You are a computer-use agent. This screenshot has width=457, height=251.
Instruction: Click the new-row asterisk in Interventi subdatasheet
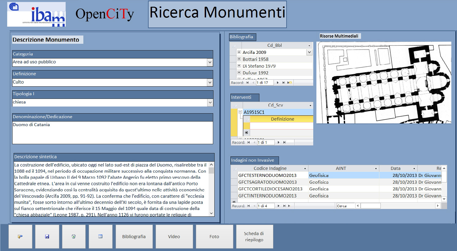(x=246, y=133)
